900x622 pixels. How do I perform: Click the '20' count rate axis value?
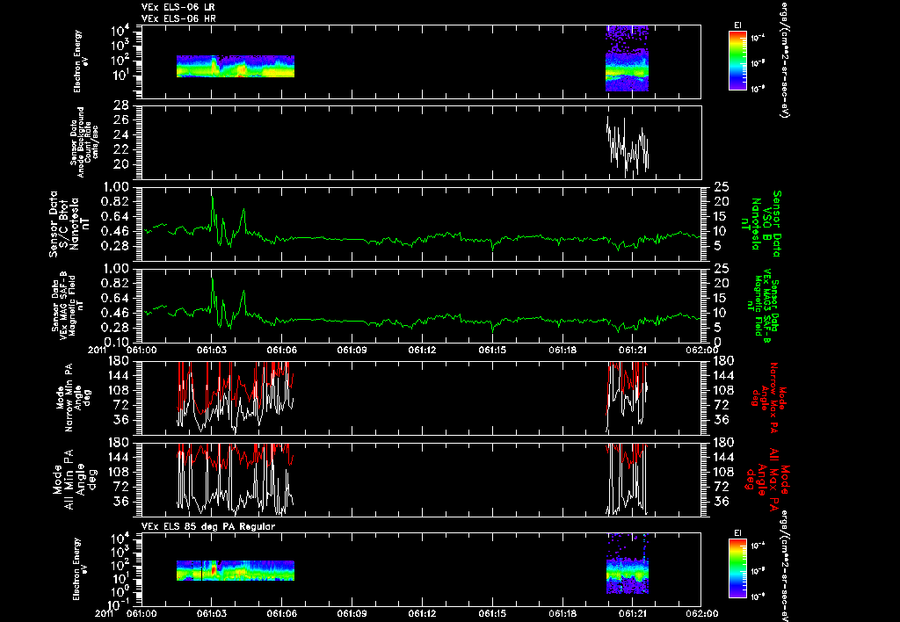121,164
